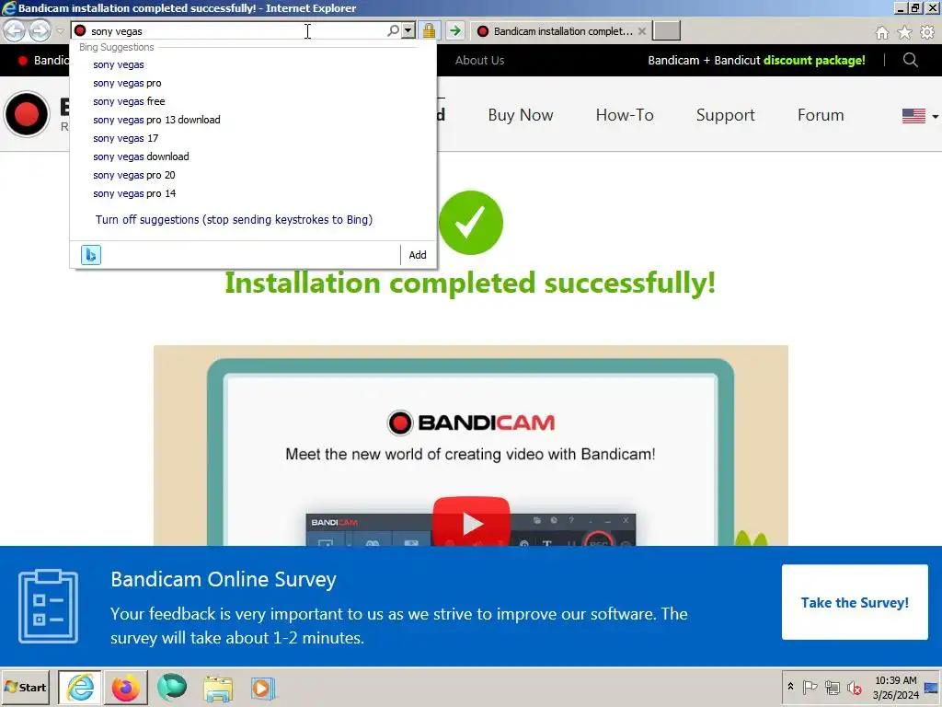The width and height of the screenshot is (942, 707).
Task: Click the green checkmark success icon
Action: tap(470, 223)
